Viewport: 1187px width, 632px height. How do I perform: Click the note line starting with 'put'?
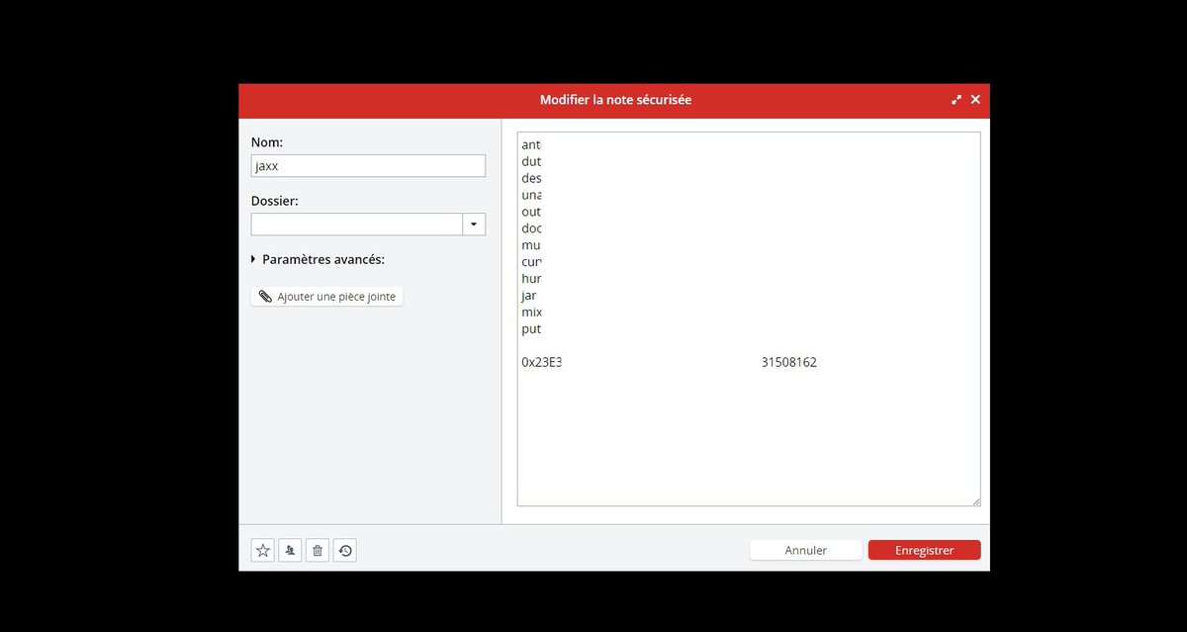pos(531,329)
